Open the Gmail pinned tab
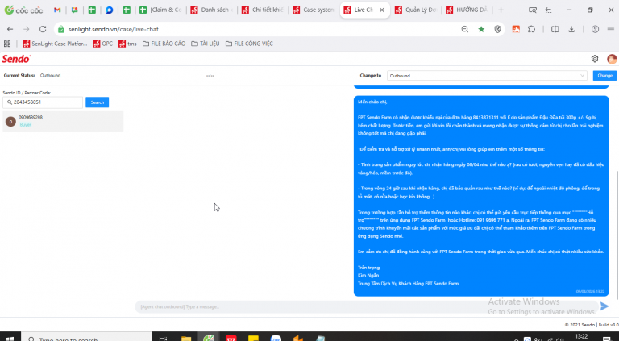This screenshot has width=619, height=341. coord(57,10)
